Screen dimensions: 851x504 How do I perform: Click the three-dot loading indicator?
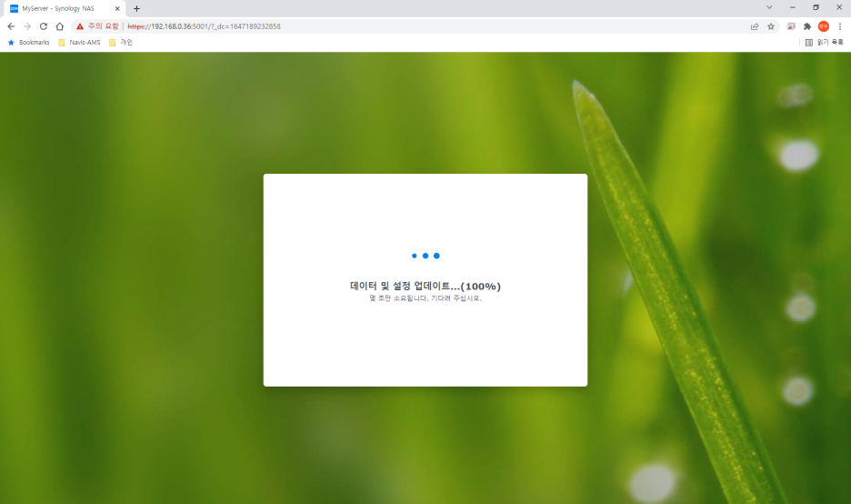tap(425, 256)
